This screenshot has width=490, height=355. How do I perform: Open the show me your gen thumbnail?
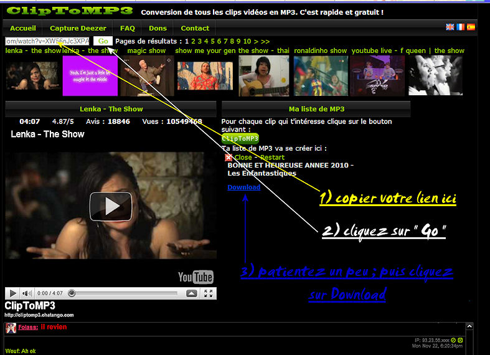tap(205, 75)
